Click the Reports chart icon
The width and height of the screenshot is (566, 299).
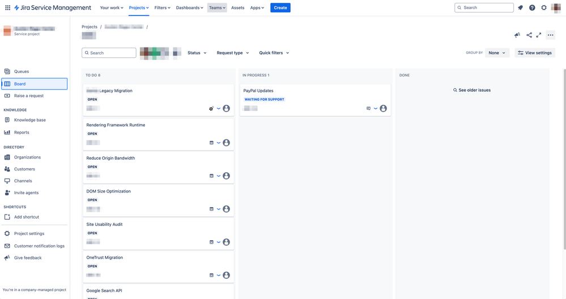point(7,133)
